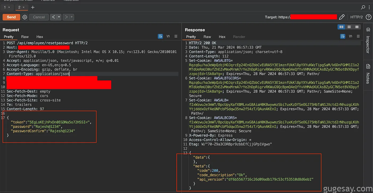Click the Cancel button
The image size is (373, 193).
coord(39,17)
